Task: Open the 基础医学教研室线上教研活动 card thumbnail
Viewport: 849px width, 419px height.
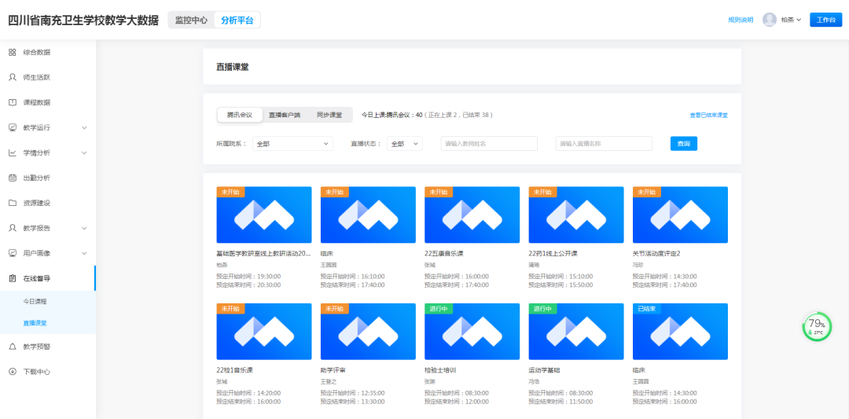Action: (x=263, y=215)
